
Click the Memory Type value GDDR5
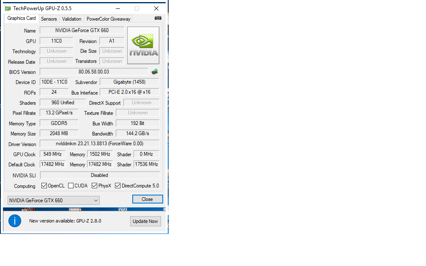59,123
